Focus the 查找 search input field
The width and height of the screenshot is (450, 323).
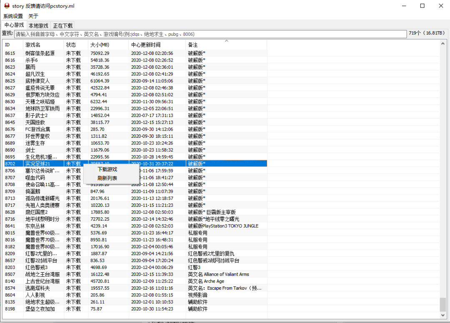click(x=210, y=34)
